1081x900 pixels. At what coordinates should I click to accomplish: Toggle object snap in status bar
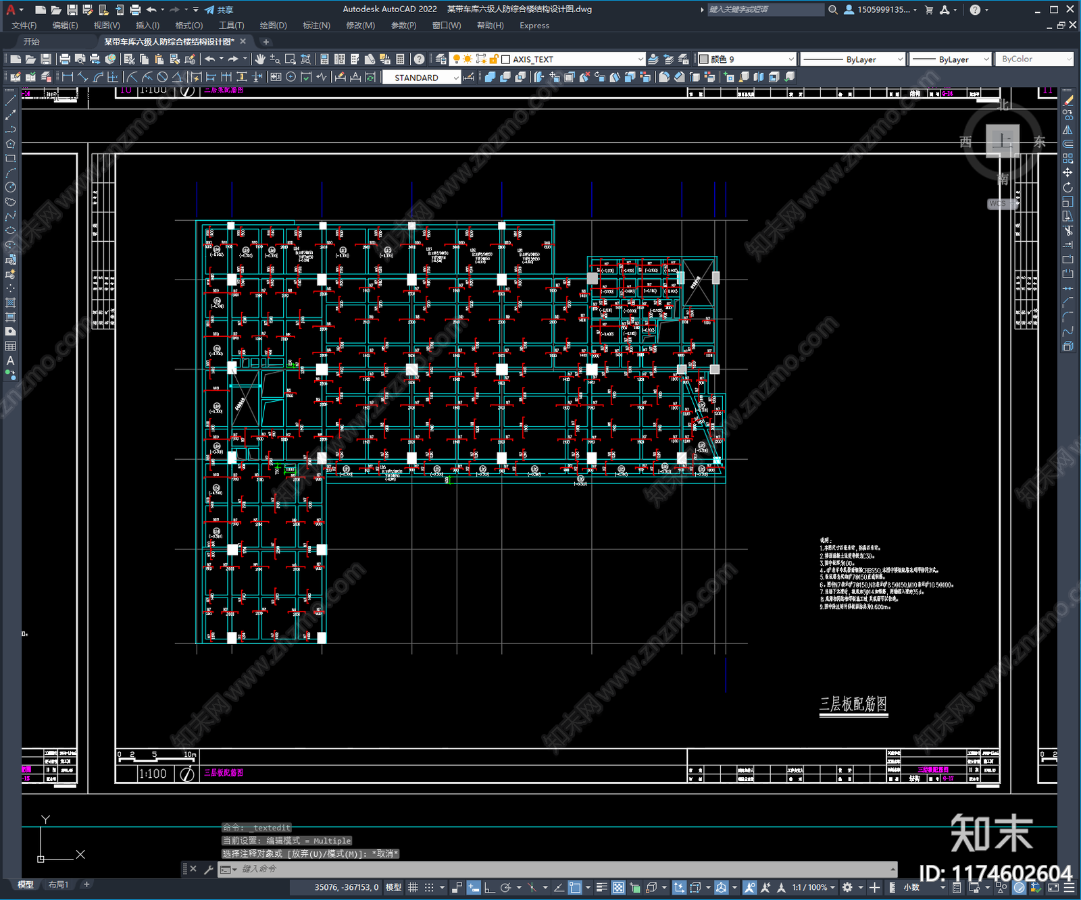point(574,887)
